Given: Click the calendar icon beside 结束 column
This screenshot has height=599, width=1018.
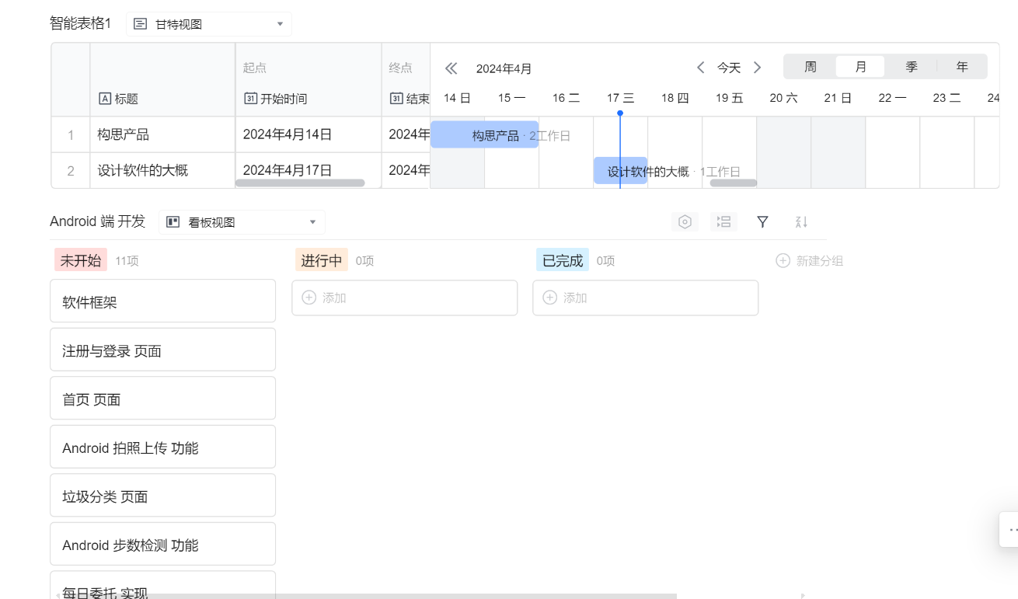Looking at the screenshot, I should 396,99.
